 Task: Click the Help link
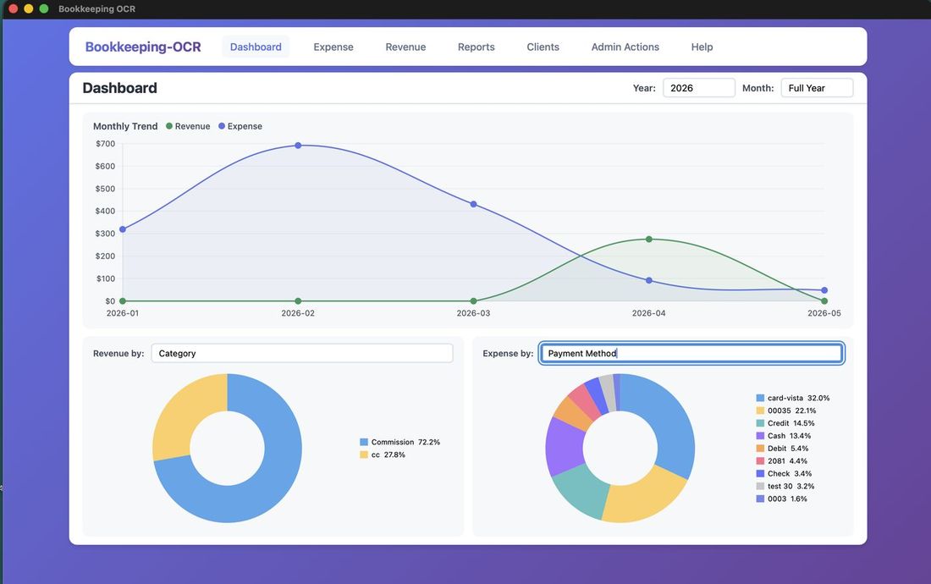pyautogui.click(x=701, y=47)
